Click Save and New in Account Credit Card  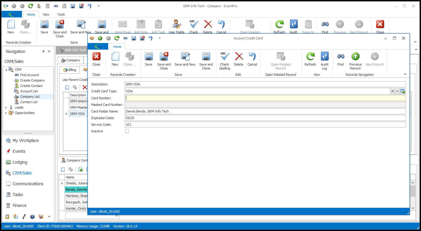185,59
